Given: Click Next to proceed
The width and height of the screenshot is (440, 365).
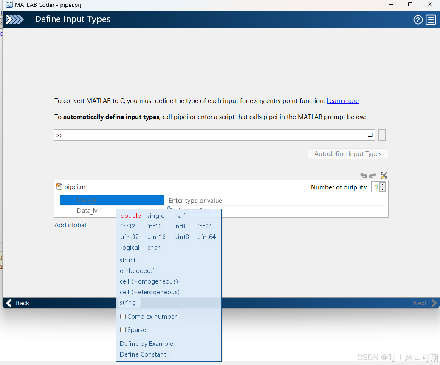Looking at the screenshot, I should 425,303.
